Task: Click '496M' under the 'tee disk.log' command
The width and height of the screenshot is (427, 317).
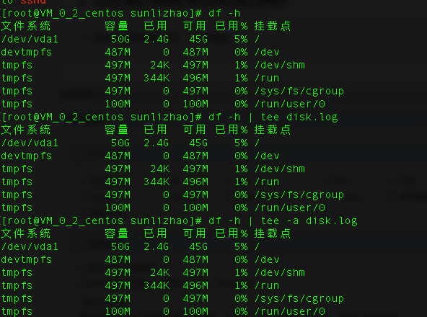Action: click(195, 182)
